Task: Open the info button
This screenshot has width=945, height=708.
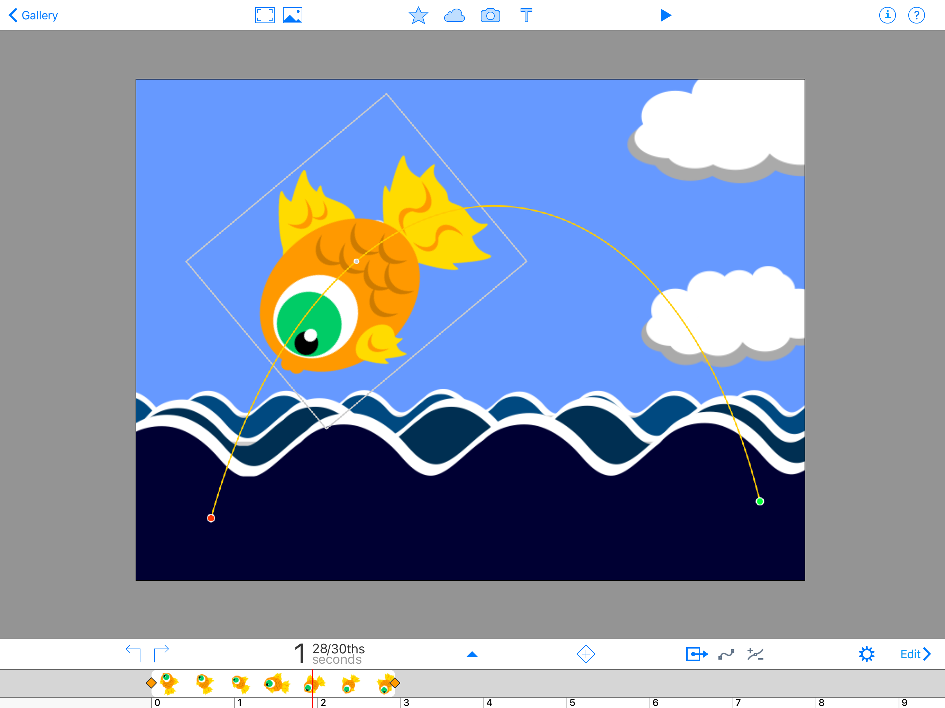Action: pyautogui.click(x=887, y=15)
